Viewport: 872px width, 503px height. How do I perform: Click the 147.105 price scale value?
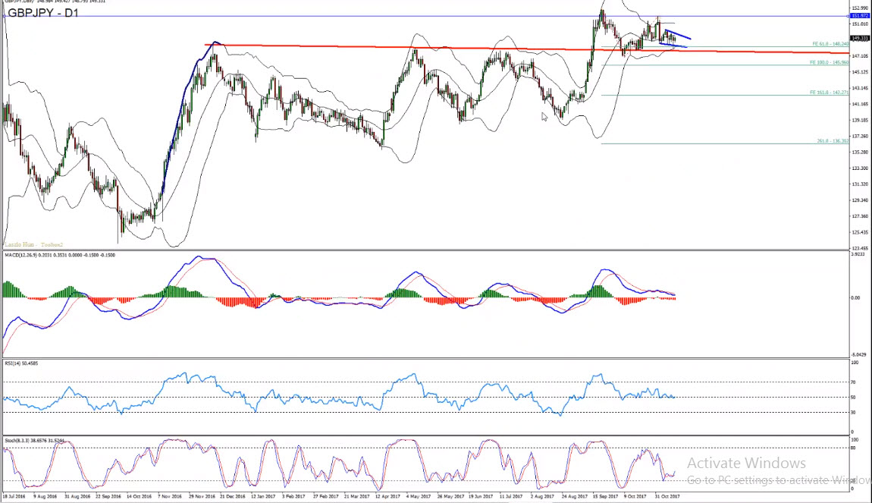[860, 56]
